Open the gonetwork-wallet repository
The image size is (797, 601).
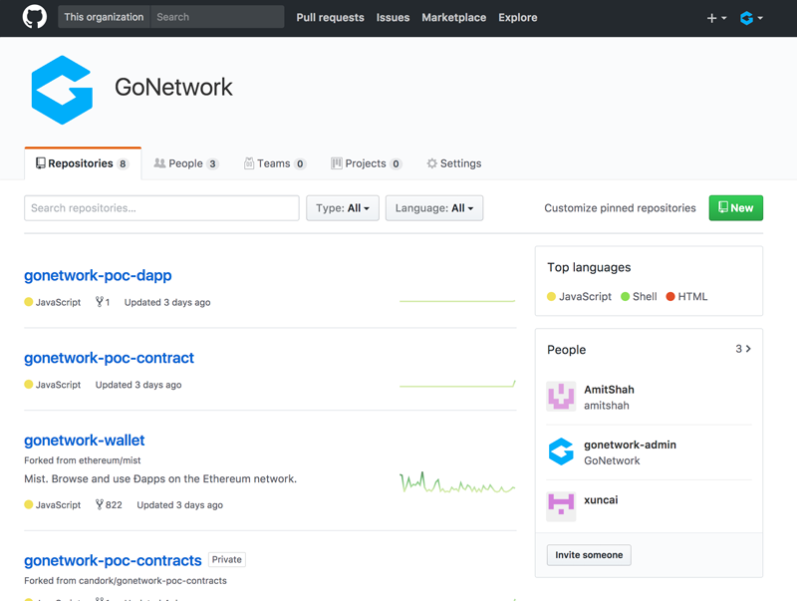click(85, 441)
